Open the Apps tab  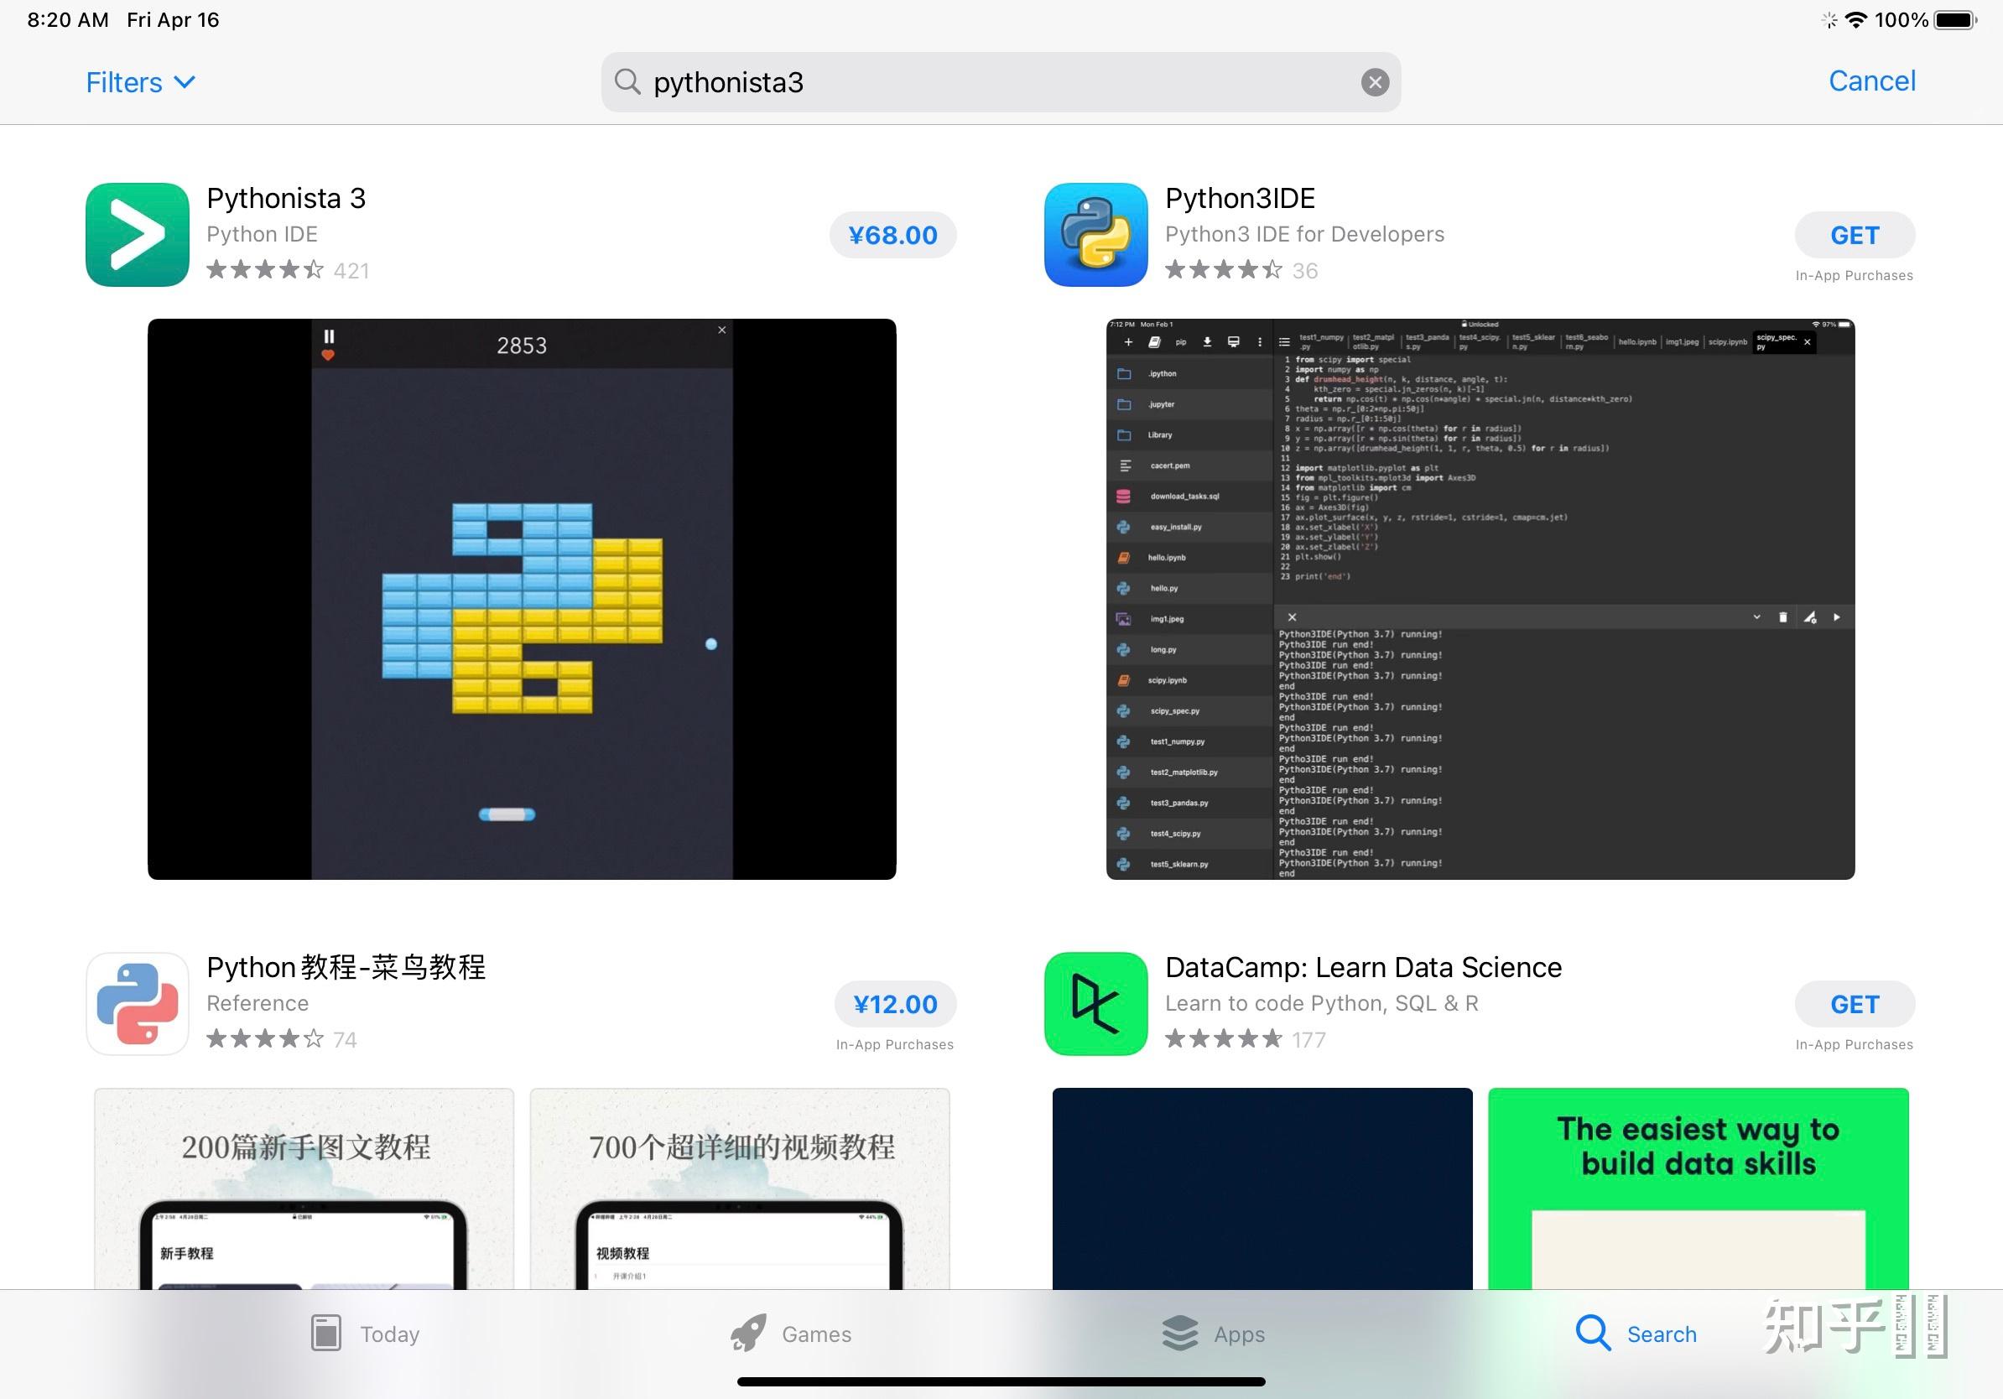click(x=1214, y=1334)
